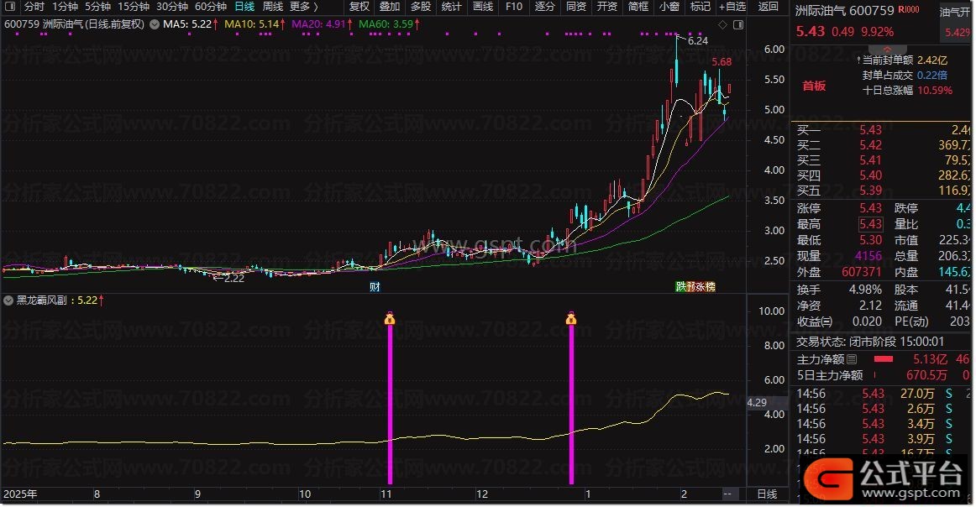Open the 更多 periods dropdown

point(303,7)
